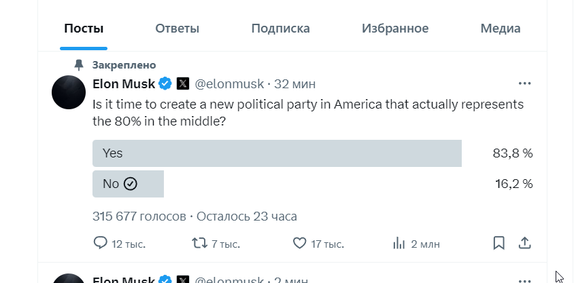Click the X affiliation badge icon
Viewport: 576px width, 283px height.
point(182,84)
